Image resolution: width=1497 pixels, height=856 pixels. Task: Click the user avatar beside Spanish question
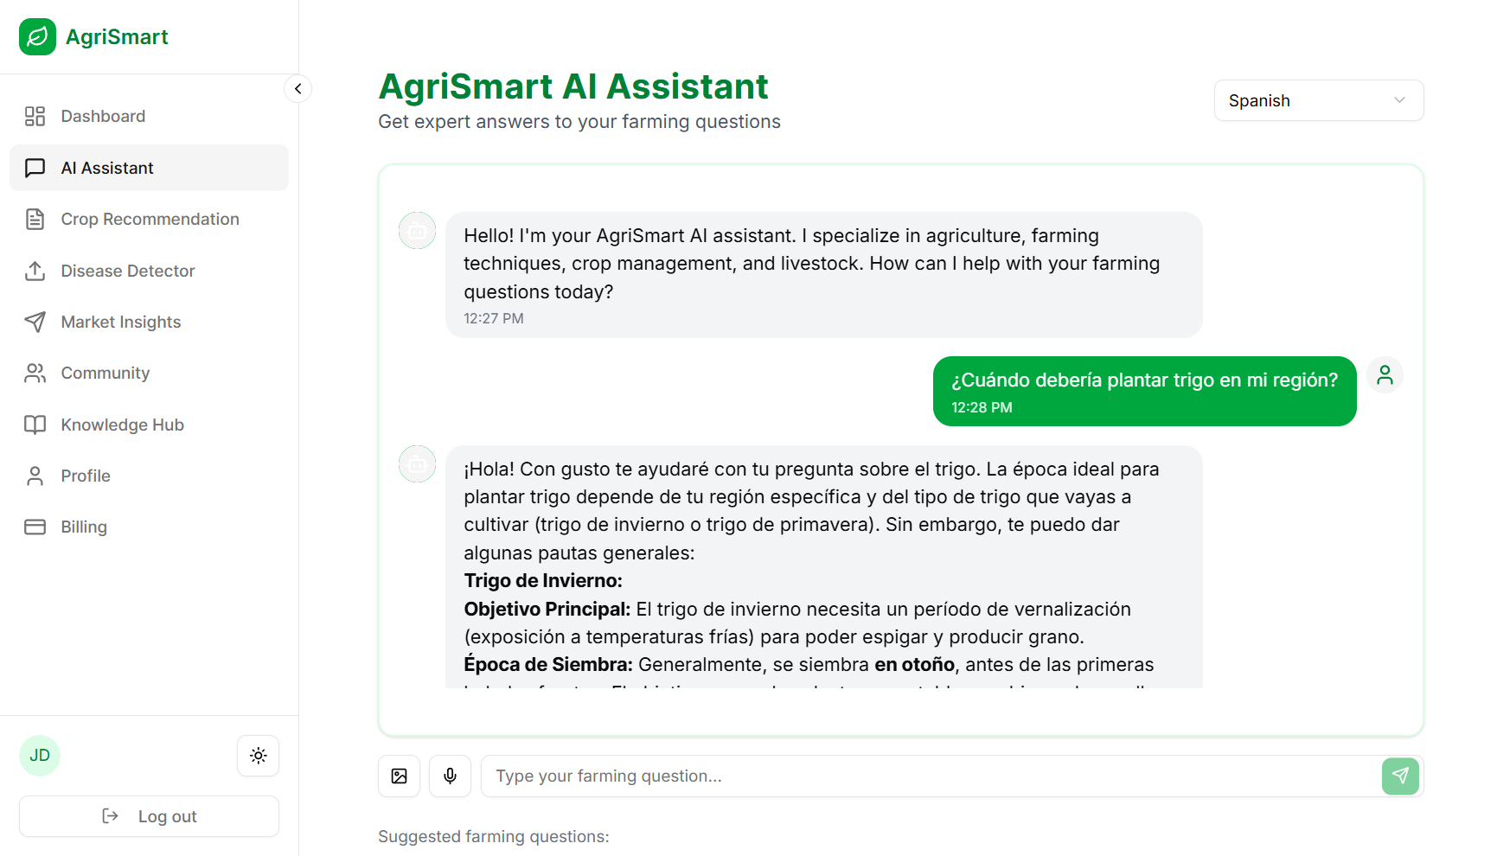[1385, 375]
